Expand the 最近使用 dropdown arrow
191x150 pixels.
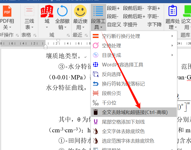pos(83,27)
